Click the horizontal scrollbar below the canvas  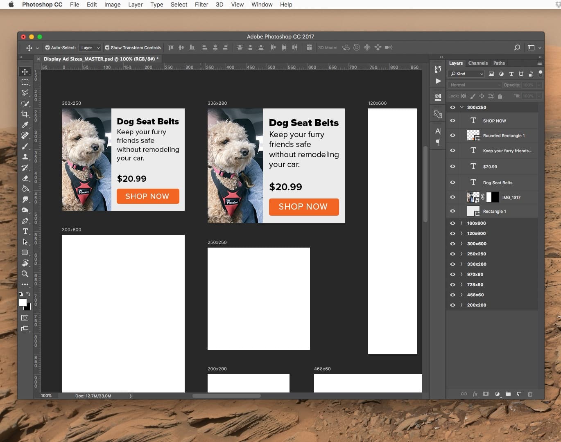(x=227, y=396)
